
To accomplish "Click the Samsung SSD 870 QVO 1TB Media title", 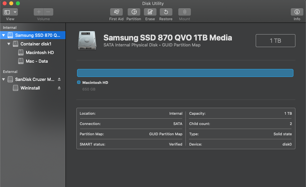I will 168,38.
